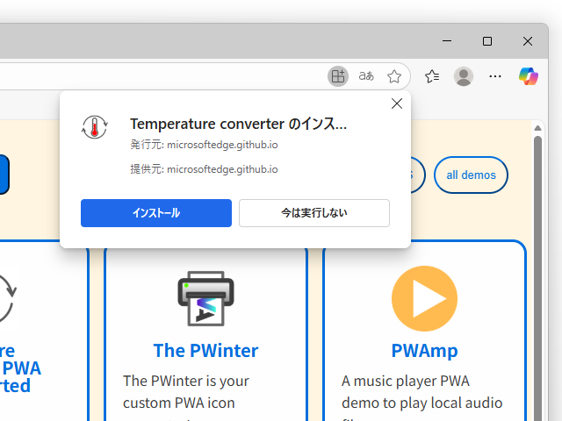This screenshot has height=421, width=562.
Task: Minimize the Edge browser window
Action: (x=447, y=41)
